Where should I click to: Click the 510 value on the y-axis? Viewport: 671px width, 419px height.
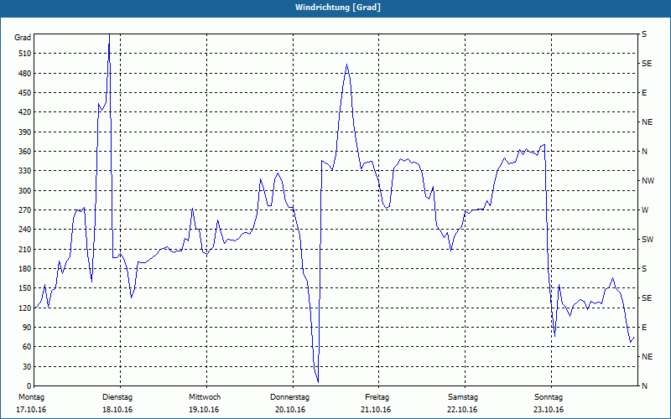[x=25, y=54]
